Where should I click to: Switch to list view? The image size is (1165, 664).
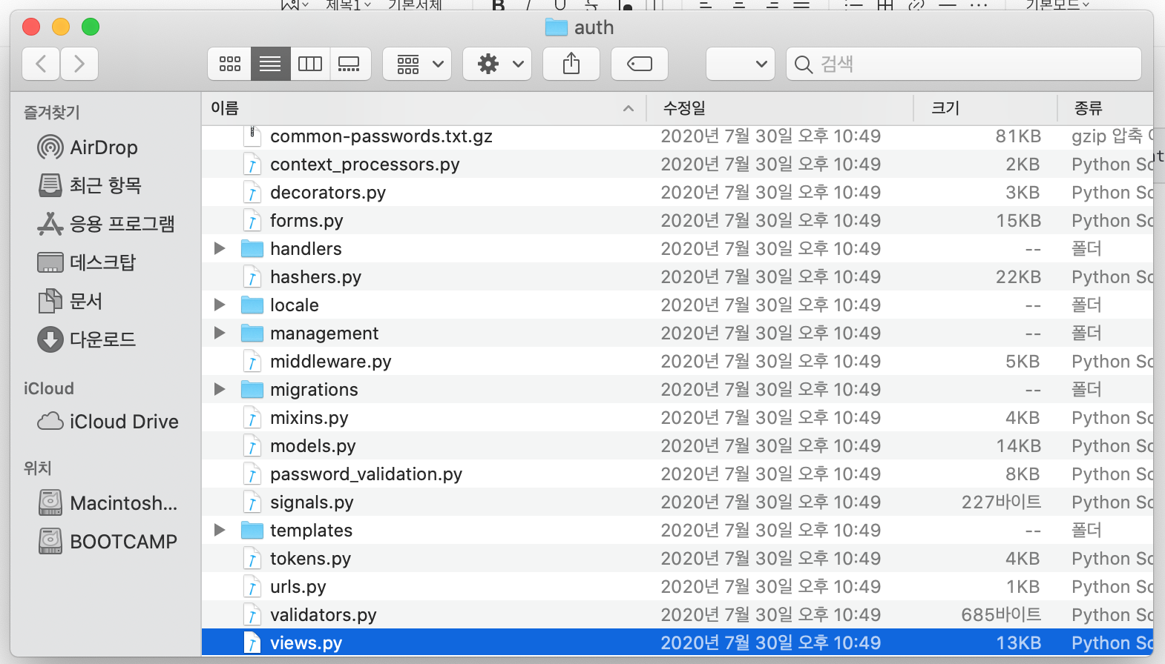pos(270,64)
